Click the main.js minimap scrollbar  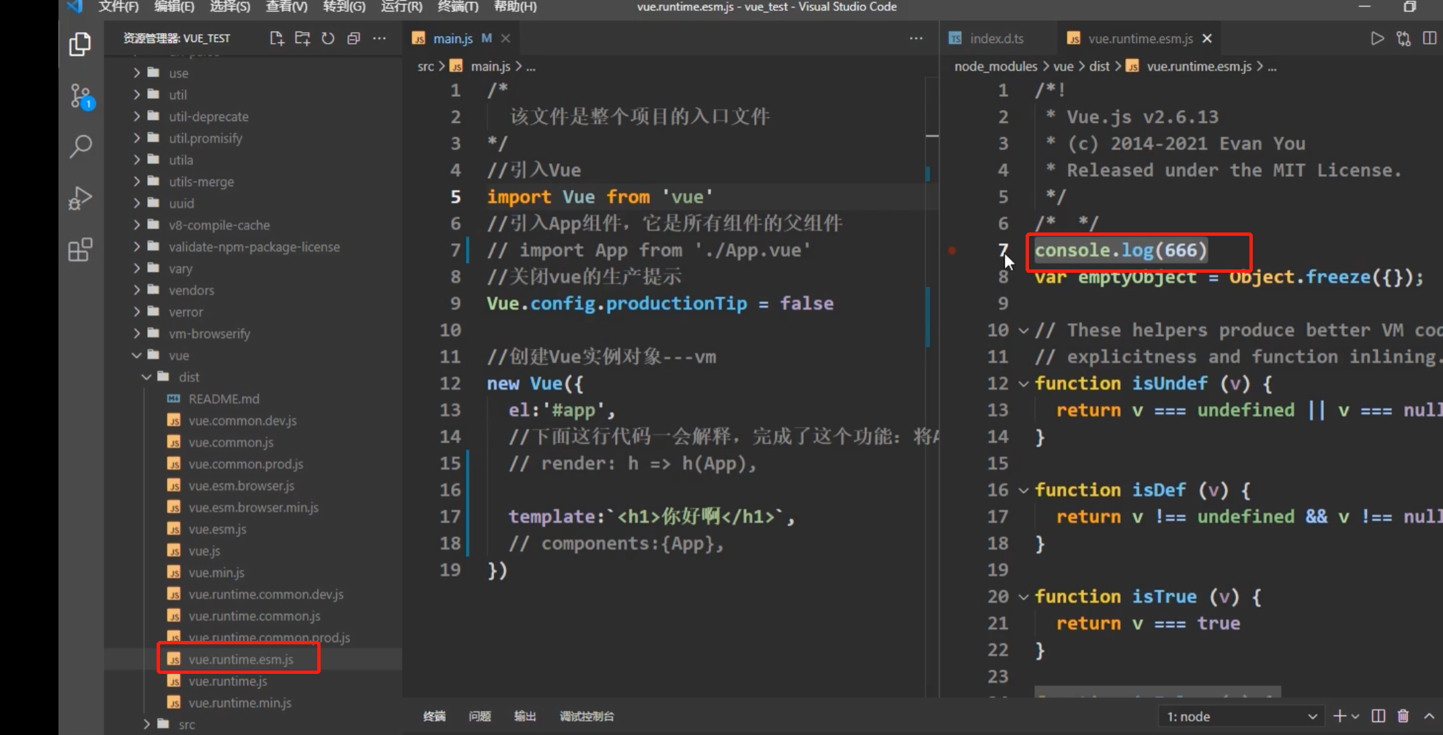tap(932, 386)
